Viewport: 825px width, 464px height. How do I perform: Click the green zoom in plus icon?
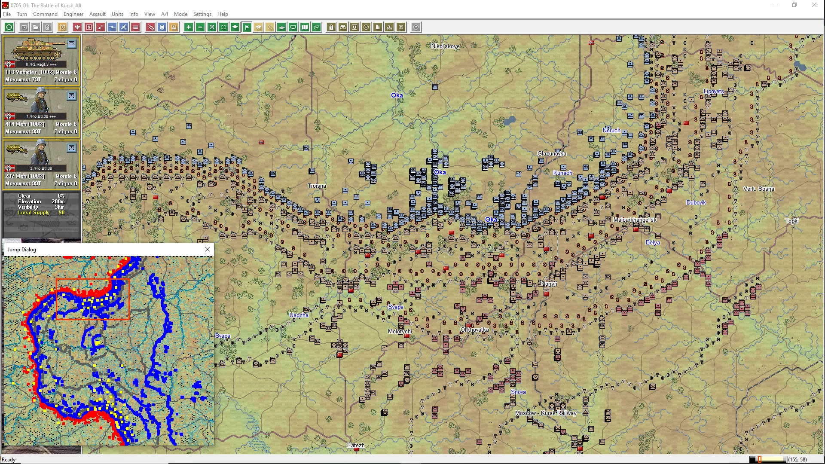(x=188, y=27)
